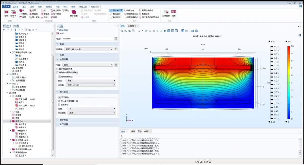
Task: Open the 位置 legend position dropdown
Action: [x=92, y=108]
